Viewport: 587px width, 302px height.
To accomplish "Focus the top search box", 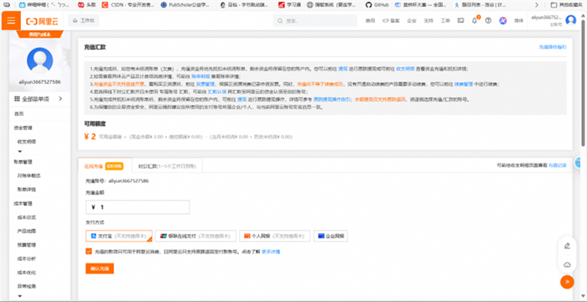I will pyautogui.click(x=314, y=21).
